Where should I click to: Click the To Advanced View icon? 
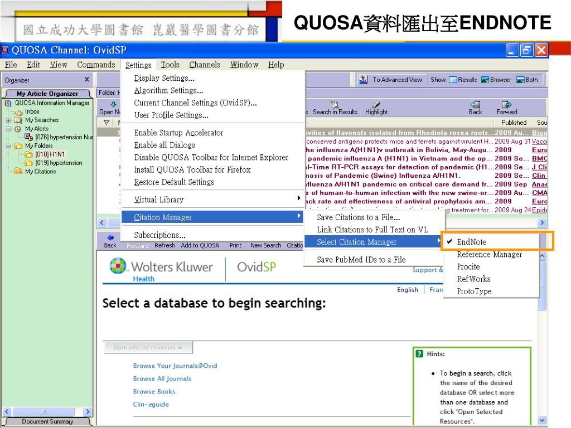point(363,79)
